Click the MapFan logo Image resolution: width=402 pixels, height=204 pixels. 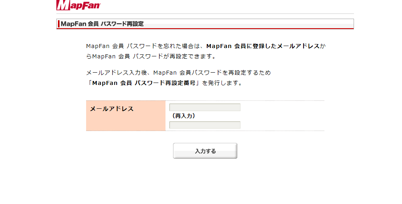[79, 5]
